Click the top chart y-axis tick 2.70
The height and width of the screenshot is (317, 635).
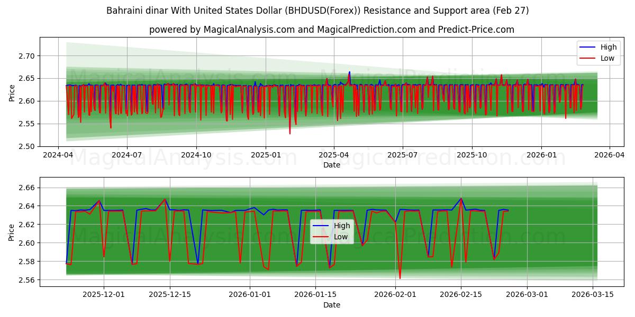(27, 56)
